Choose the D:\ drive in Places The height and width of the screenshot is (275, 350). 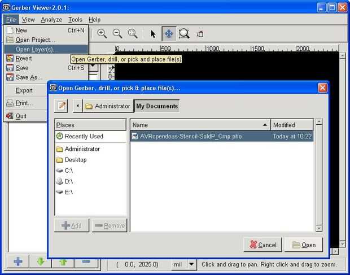tap(90, 181)
